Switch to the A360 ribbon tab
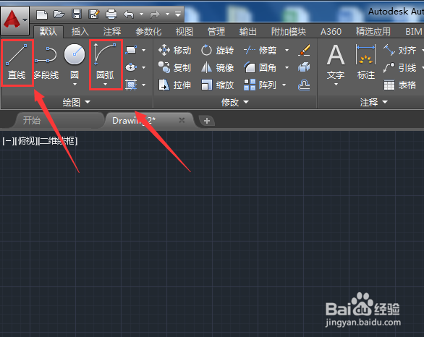 pos(331,32)
